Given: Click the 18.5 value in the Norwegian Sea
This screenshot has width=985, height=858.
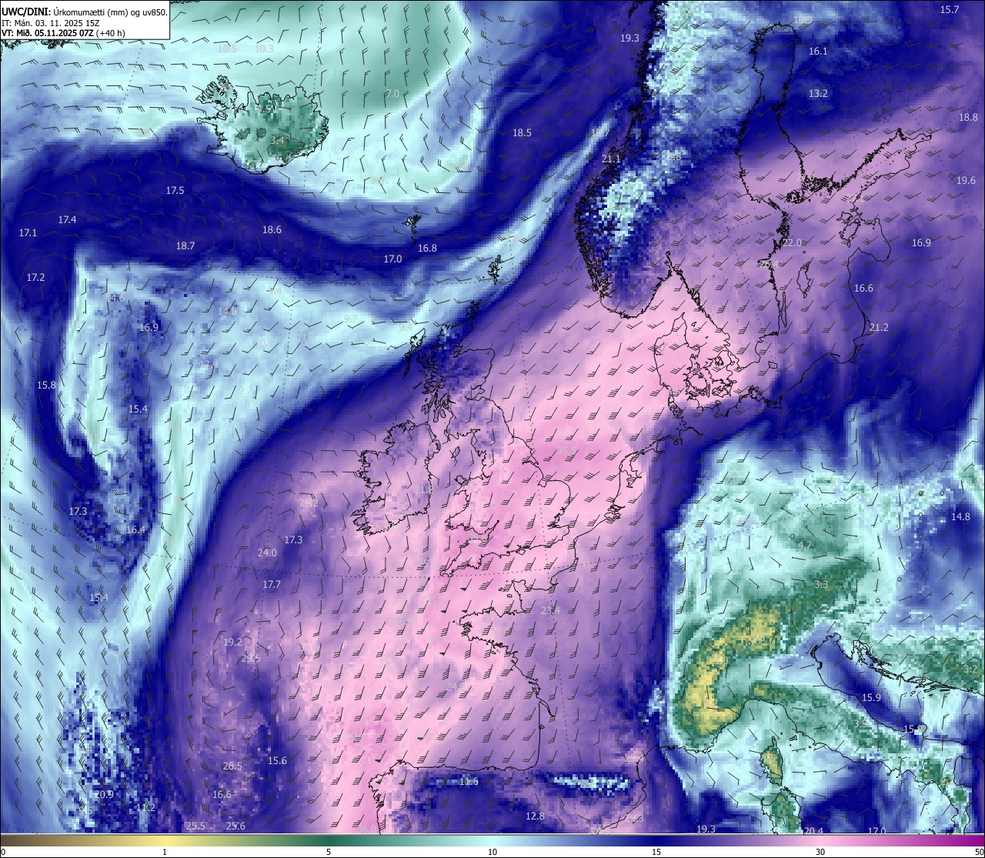Looking at the screenshot, I should point(522,133).
